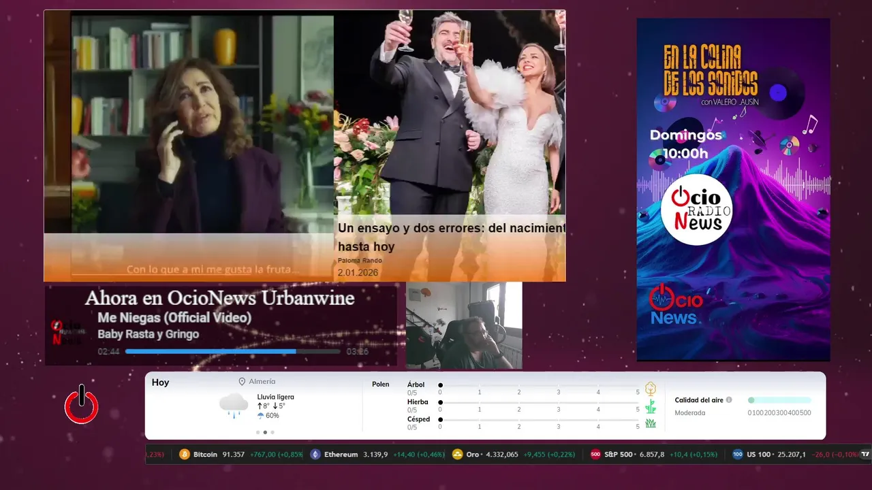Click the S&P 500 value 6.857,8
The image size is (872, 490).
652,455
